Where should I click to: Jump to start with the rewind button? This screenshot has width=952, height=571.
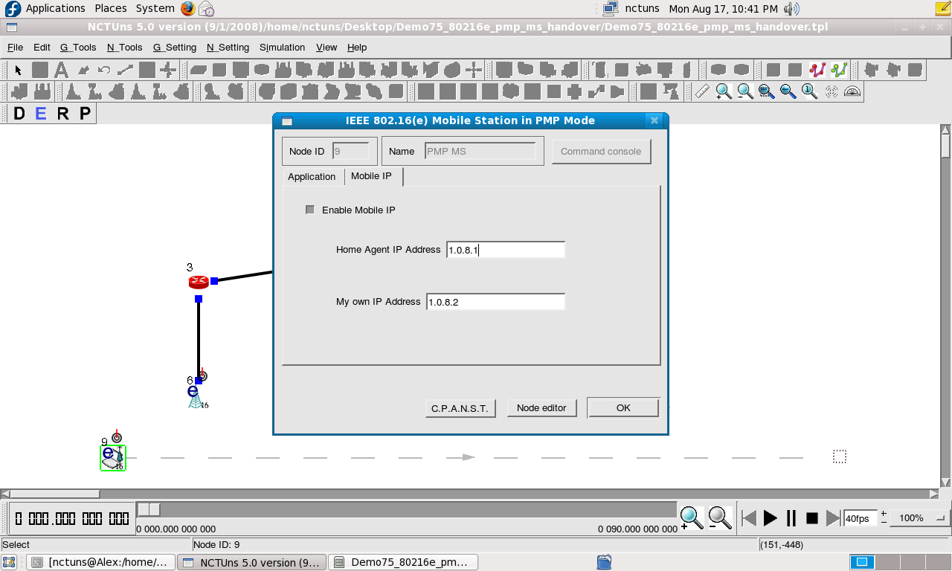[750, 518]
